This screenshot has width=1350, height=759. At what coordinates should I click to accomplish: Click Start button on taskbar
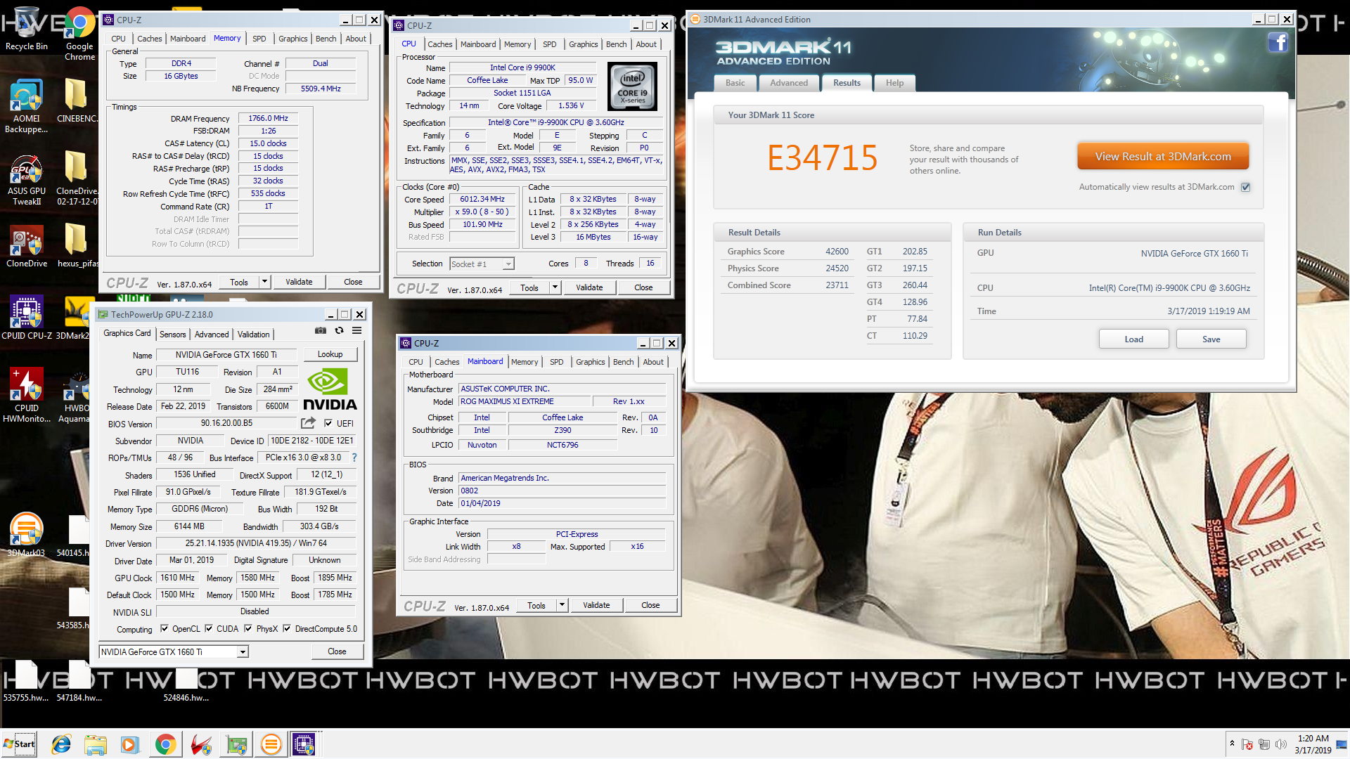point(19,744)
